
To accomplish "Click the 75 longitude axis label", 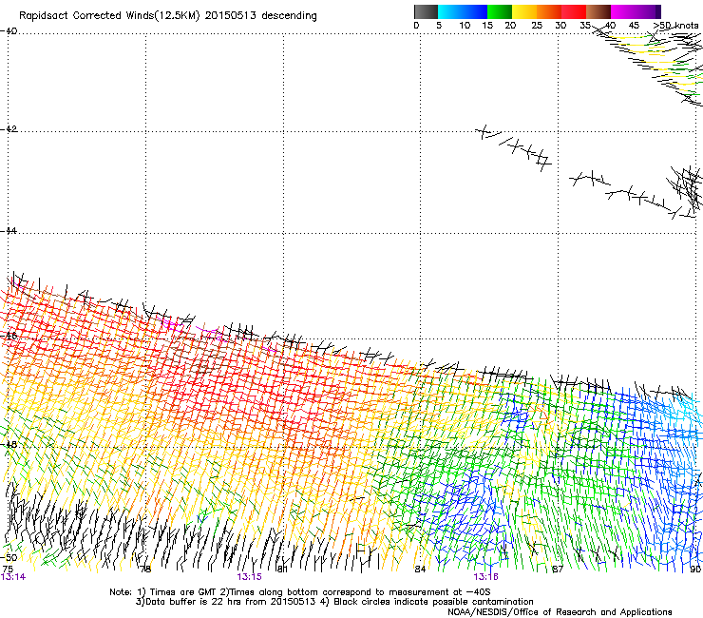I will 8,570.
